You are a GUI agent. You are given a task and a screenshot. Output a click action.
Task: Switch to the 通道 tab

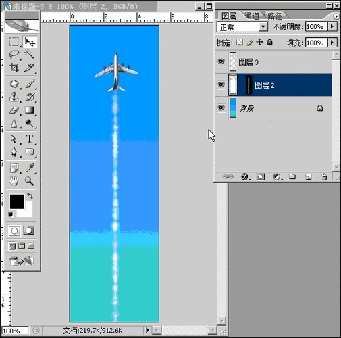pyautogui.click(x=252, y=16)
